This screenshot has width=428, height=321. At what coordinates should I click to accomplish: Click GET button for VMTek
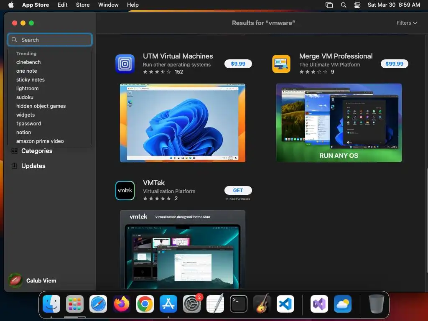pyautogui.click(x=238, y=190)
